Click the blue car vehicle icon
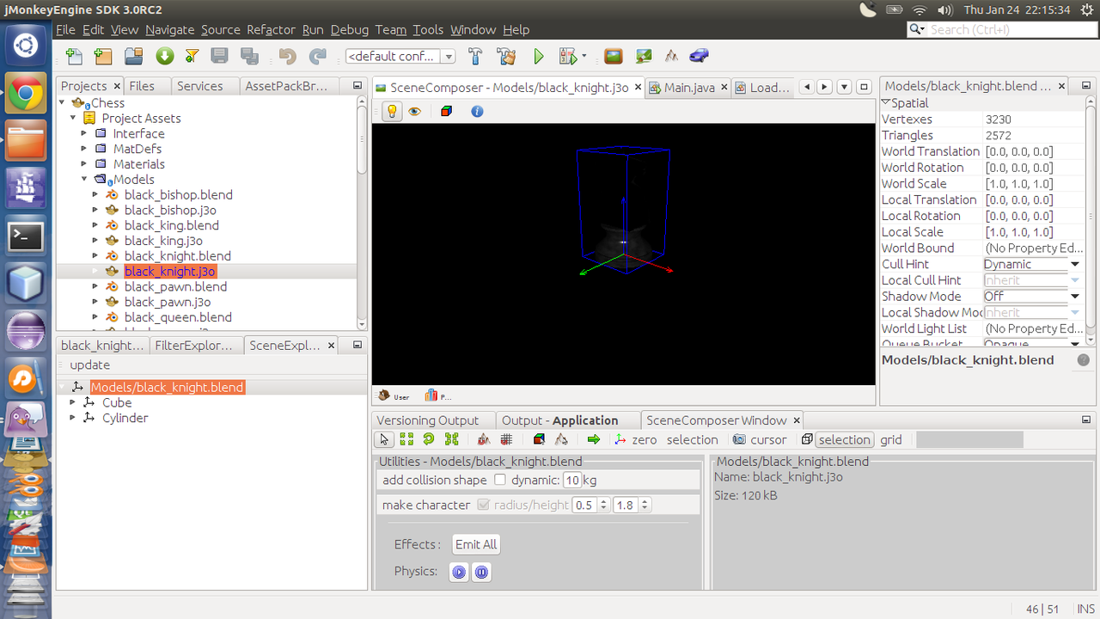This screenshot has height=619, width=1100. pyautogui.click(x=700, y=57)
